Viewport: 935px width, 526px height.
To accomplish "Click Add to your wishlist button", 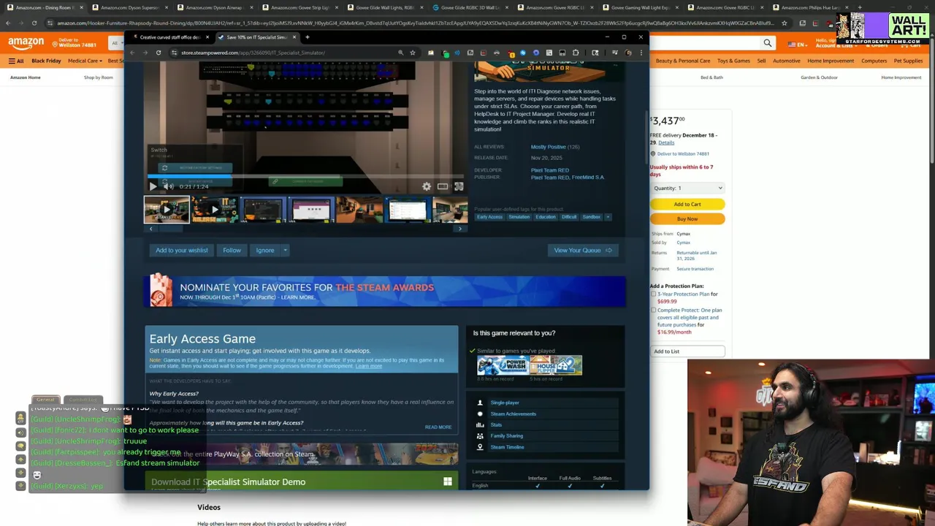I will pos(181,250).
